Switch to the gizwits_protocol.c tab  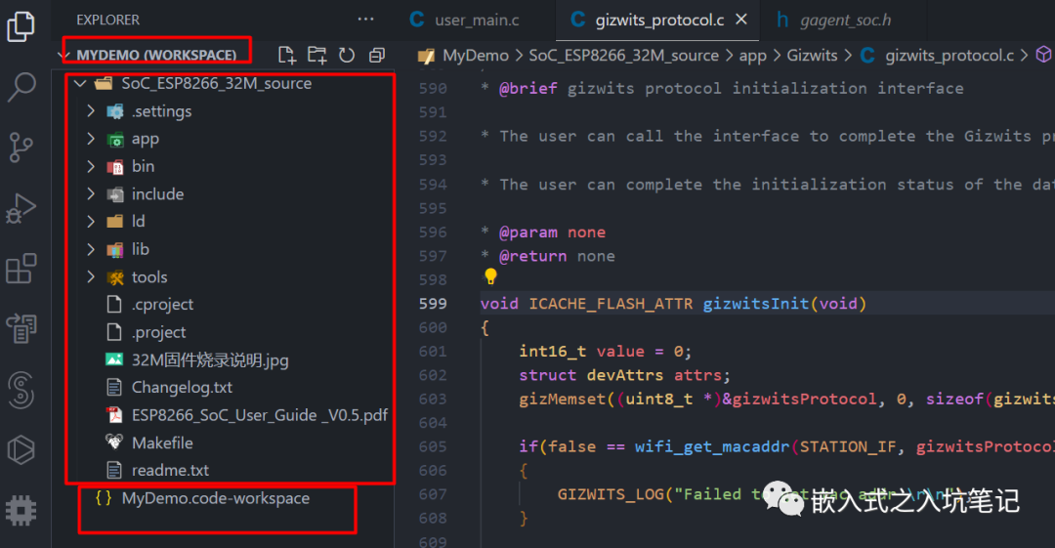point(658,20)
